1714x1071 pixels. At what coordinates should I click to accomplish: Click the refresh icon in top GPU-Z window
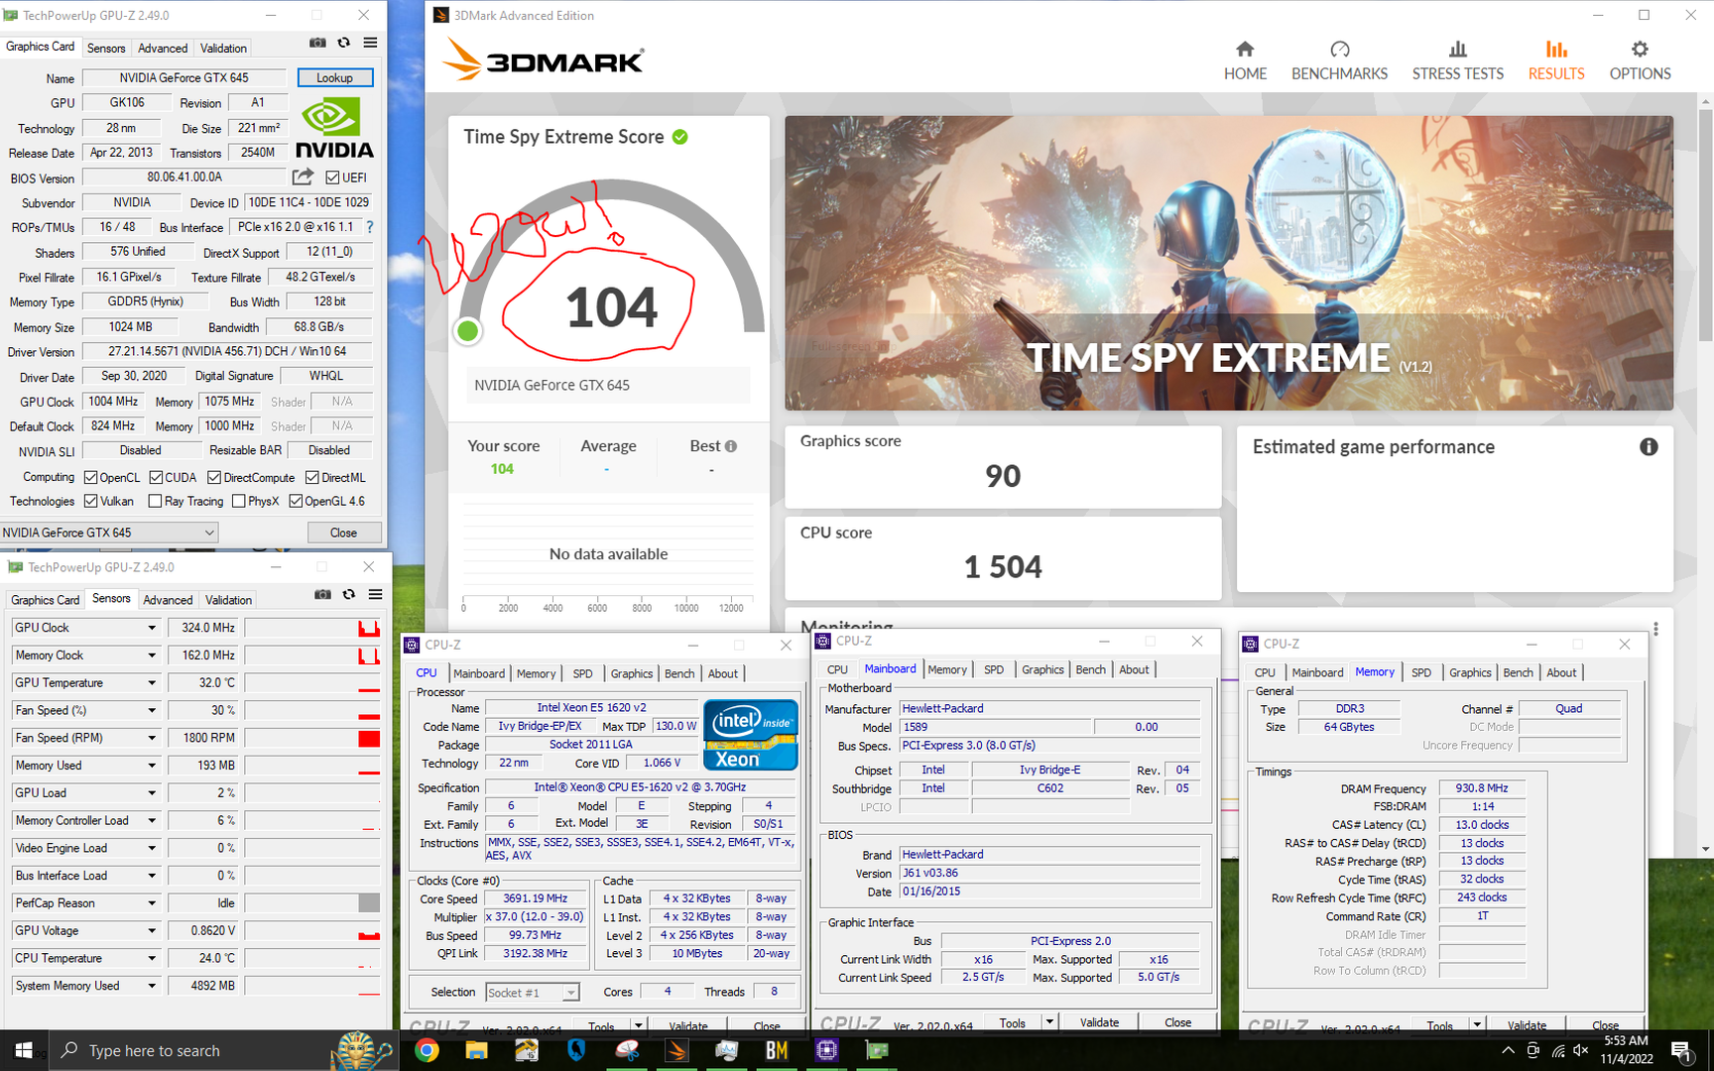344,43
